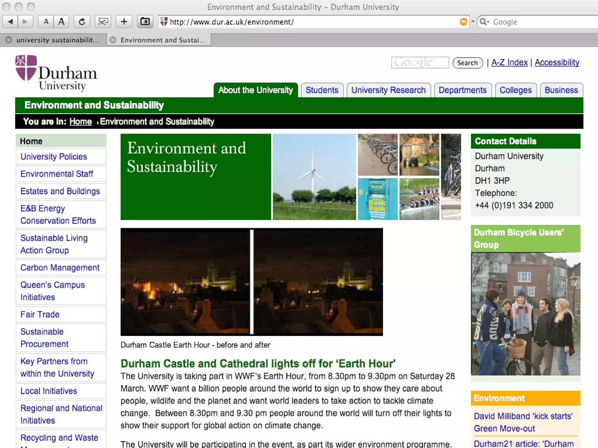Screen dimensions: 598x448
Task: Click Durham Bicycle Users' Group photo
Action: point(525,314)
